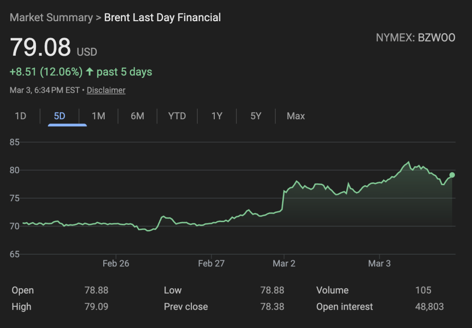472x328 pixels.
Task: Open the Disclaimer link
Action: [106, 90]
